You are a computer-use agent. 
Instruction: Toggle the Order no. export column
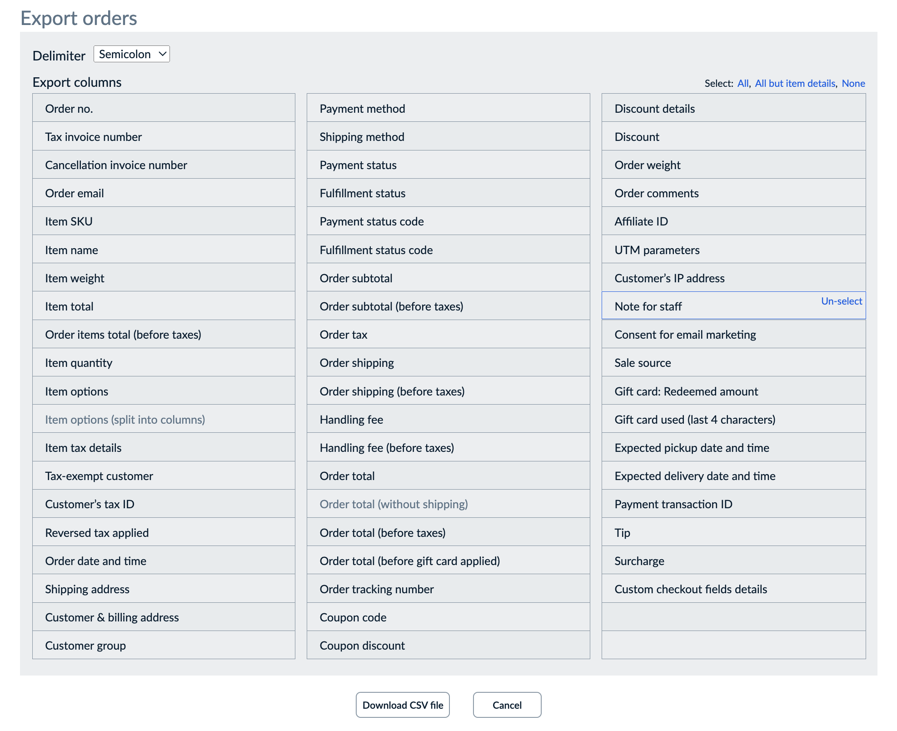164,108
